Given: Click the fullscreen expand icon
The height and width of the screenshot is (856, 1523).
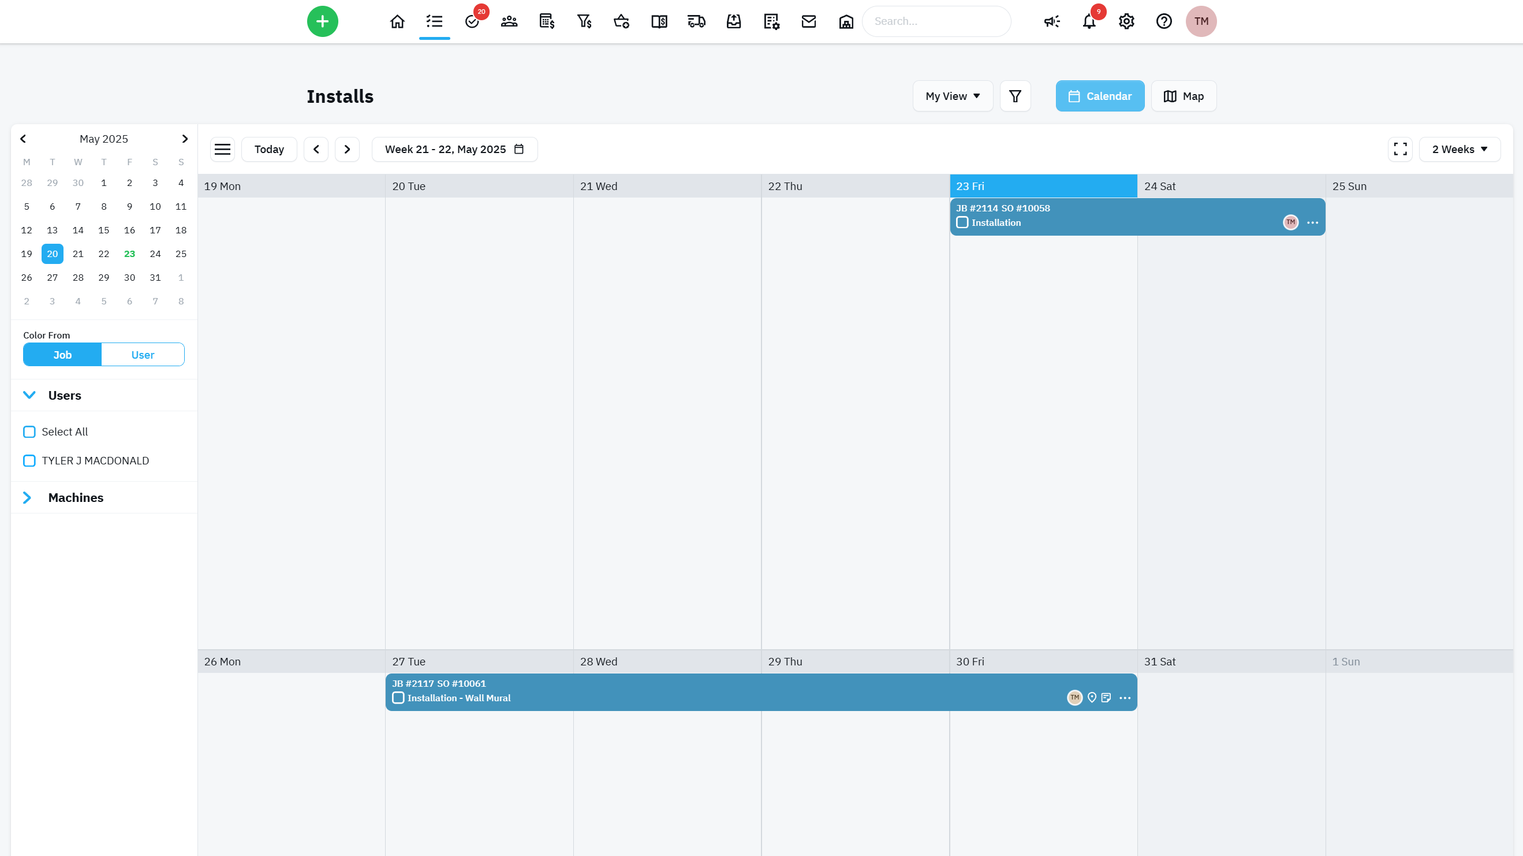Looking at the screenshot, I should pyautogui.click(x=1400, y=149).
